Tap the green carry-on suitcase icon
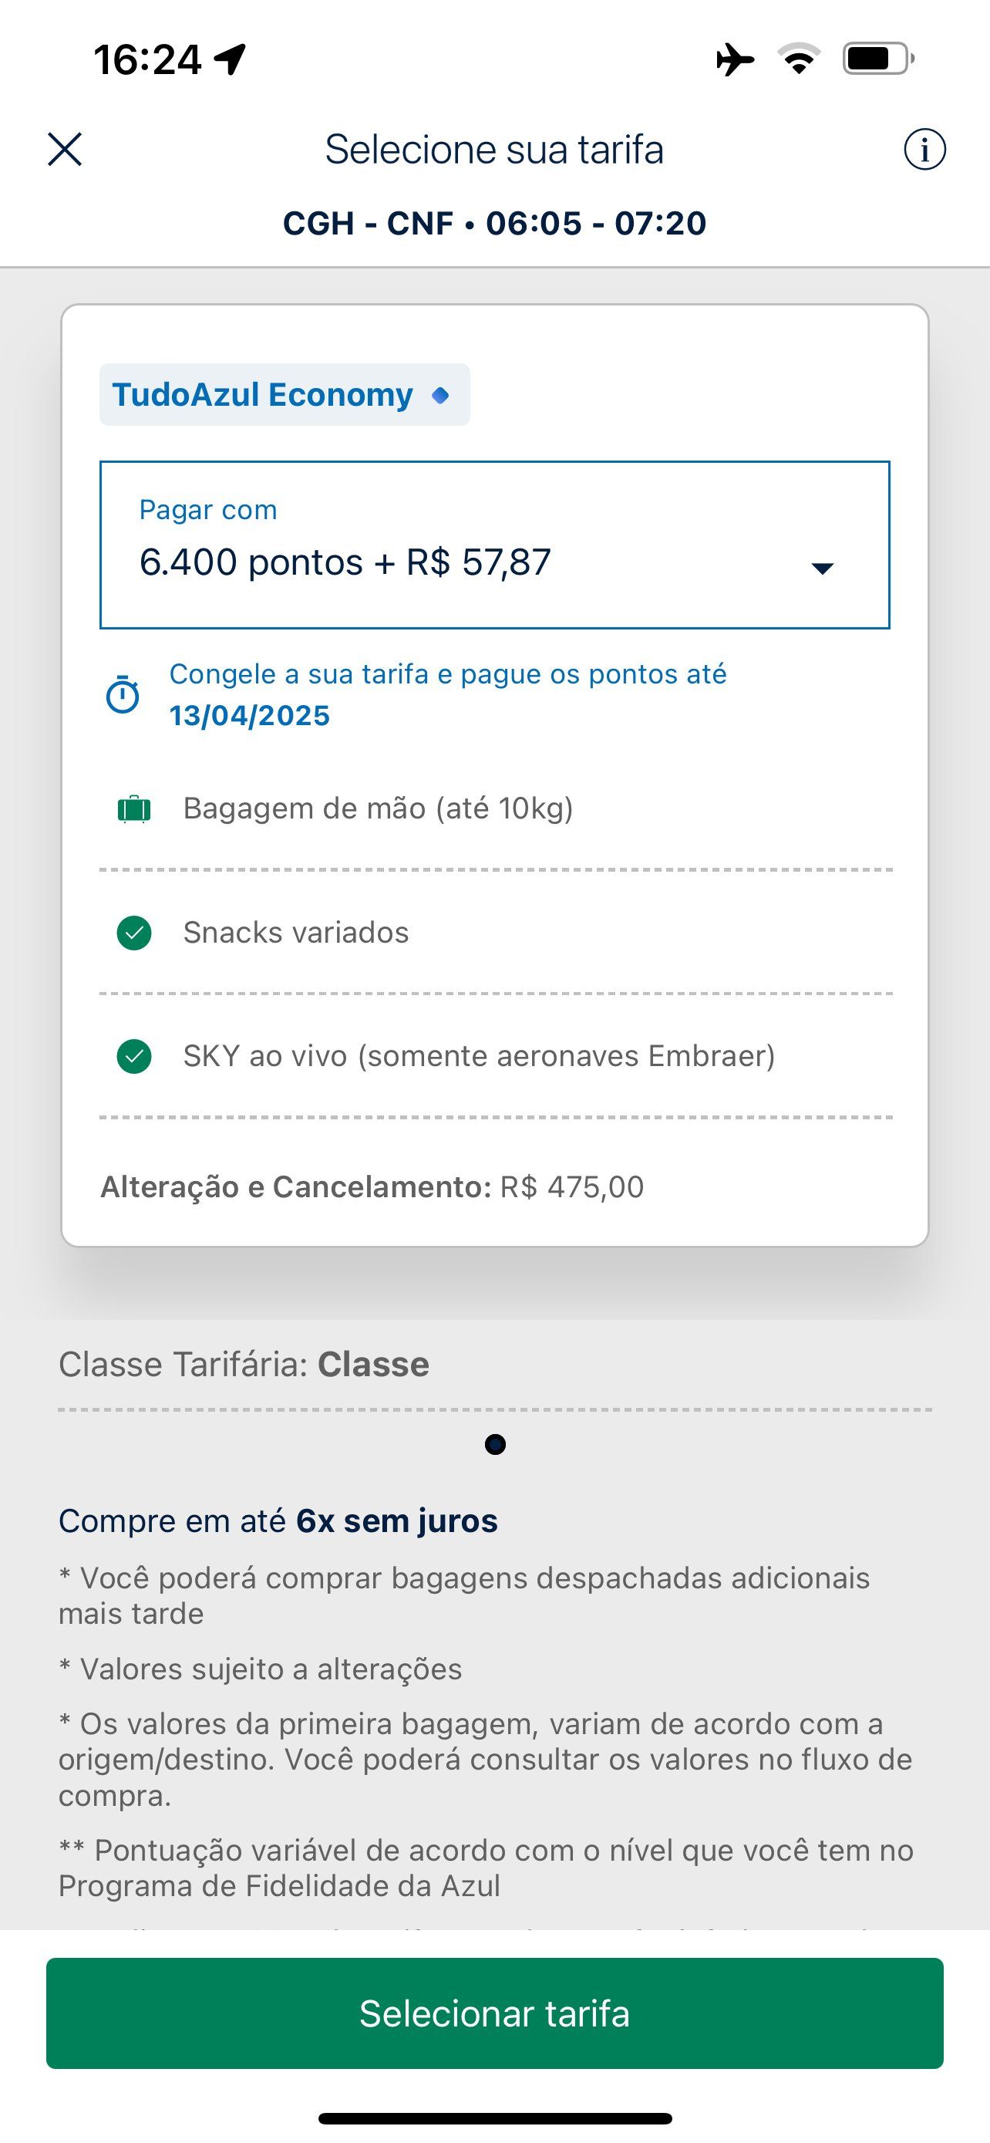This screenshot has width=990, height=2143. 134,808
